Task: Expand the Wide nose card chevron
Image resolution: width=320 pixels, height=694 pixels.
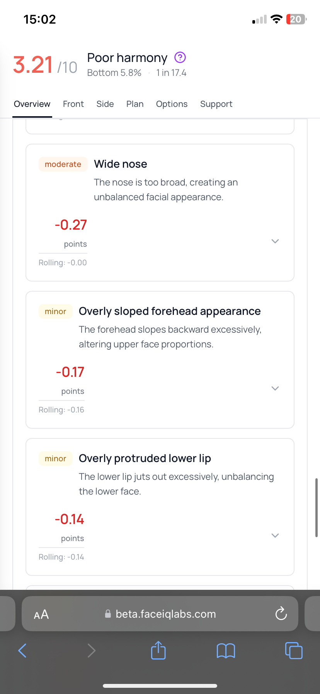Action: pyautogui.click(x=275, y=241)
